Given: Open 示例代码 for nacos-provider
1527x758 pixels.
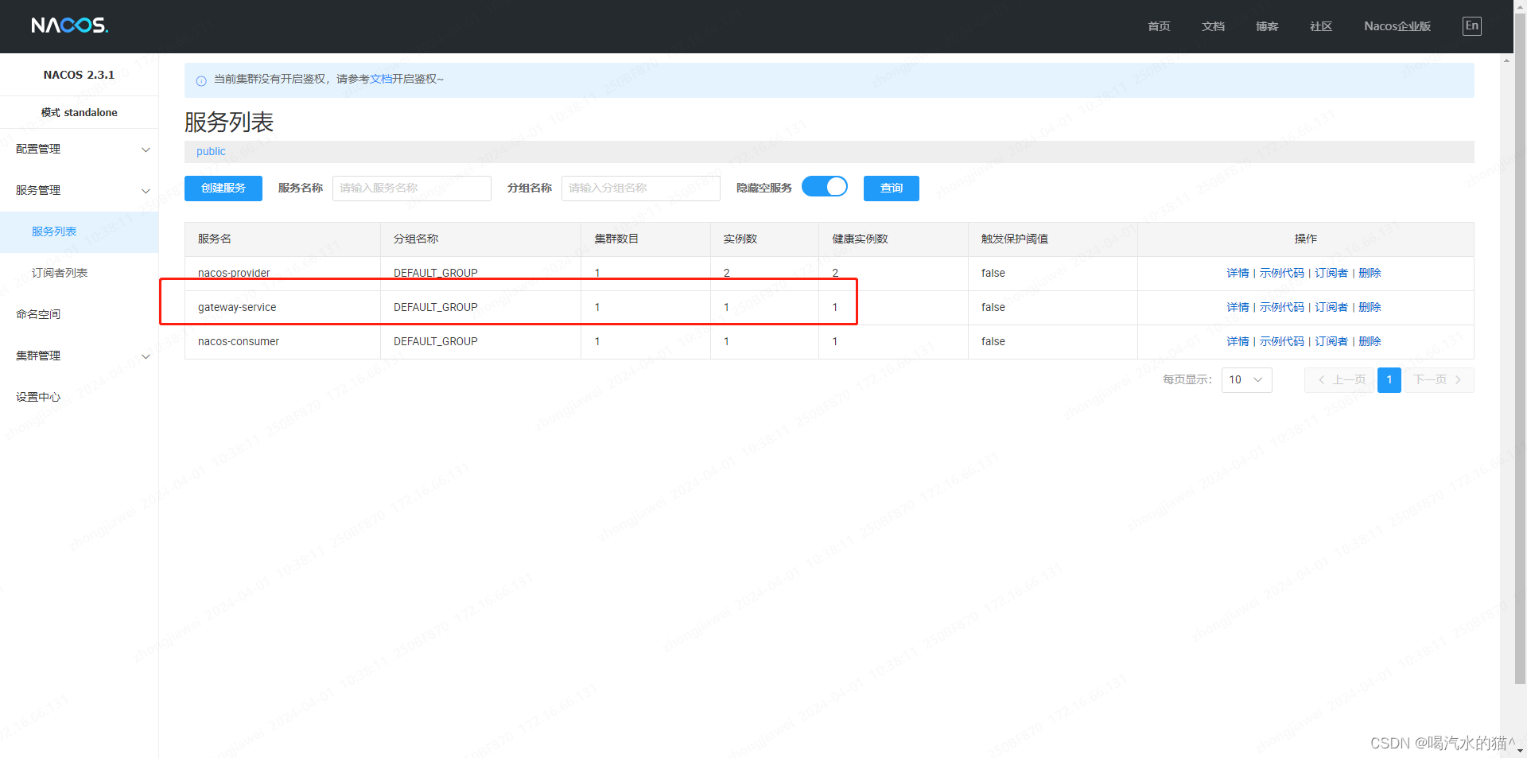Looking at the screenshot, I should pos(1282,273).
